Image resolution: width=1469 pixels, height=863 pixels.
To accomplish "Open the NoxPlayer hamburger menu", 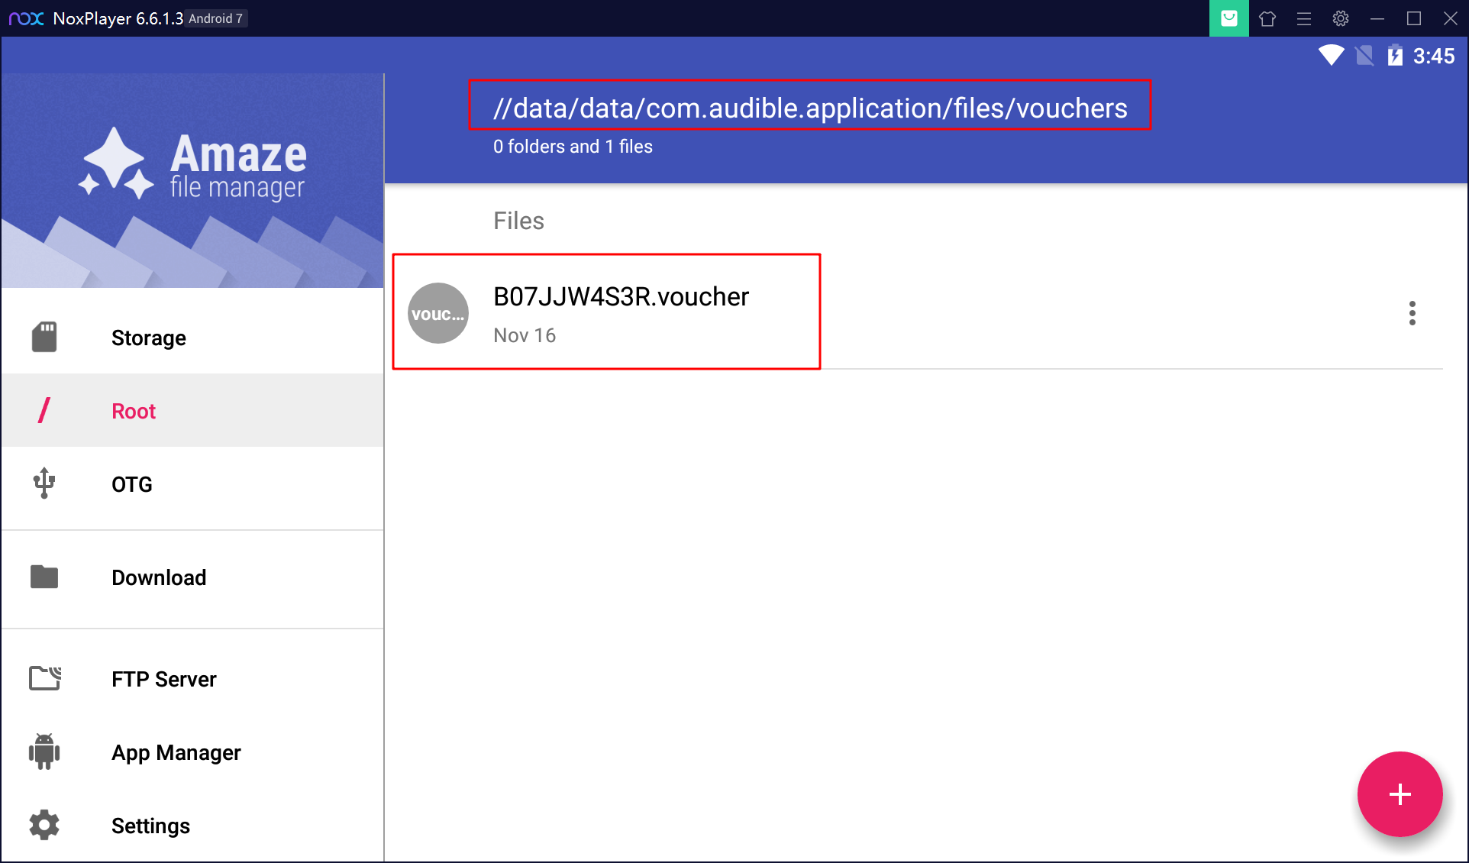I will [x=1304, y=18].
